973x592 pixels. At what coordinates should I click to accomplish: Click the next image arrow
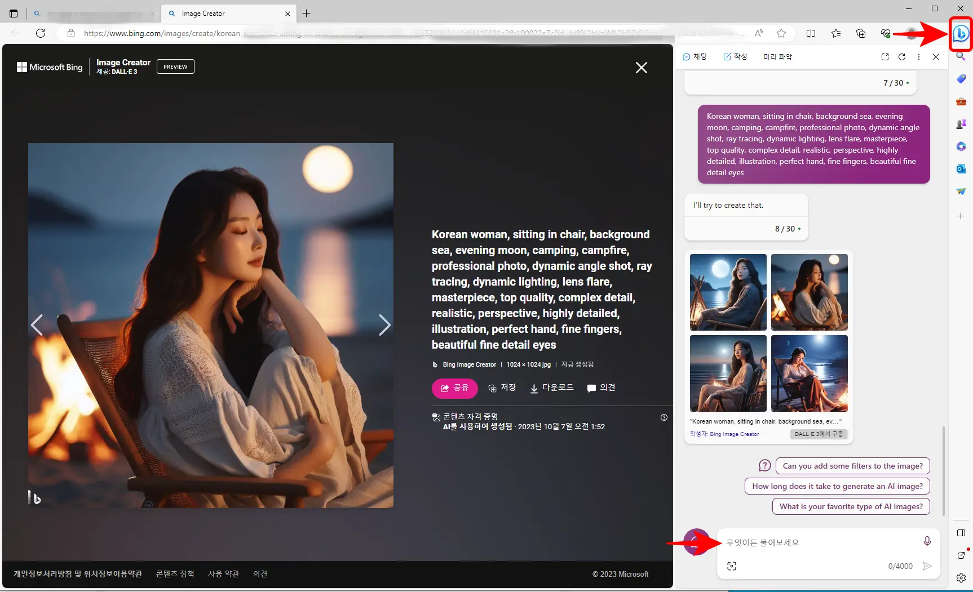[385, 325]
